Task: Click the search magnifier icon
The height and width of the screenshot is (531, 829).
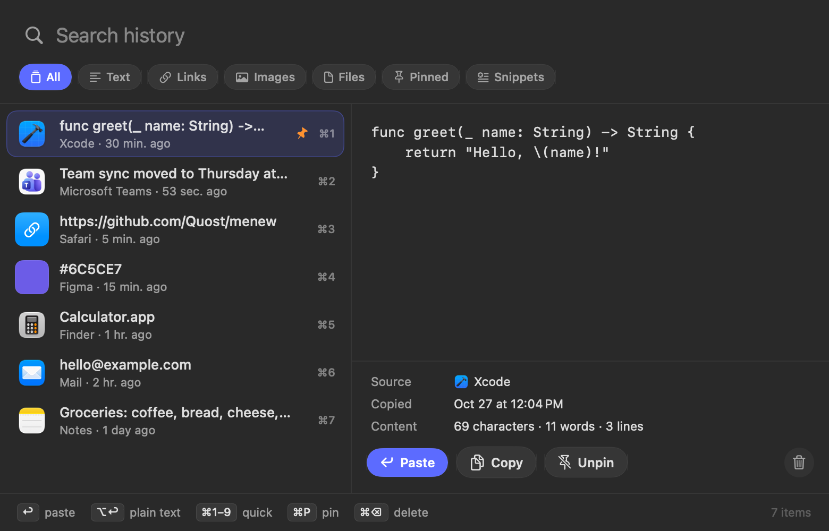Action: coord(34,36)
